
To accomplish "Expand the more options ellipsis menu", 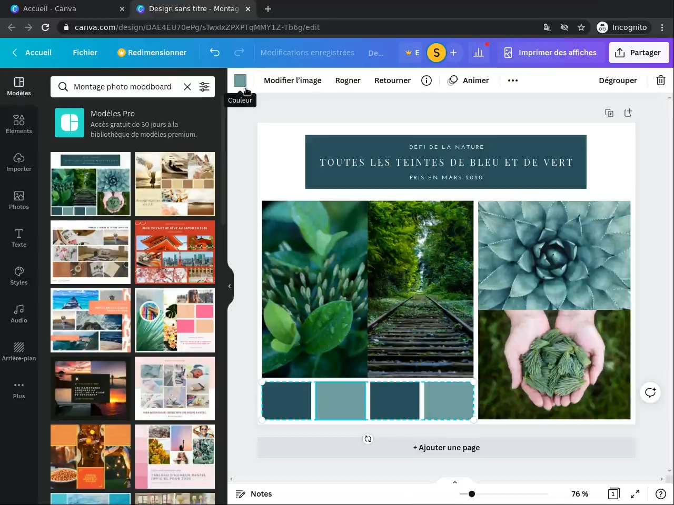I will pos(512,80).
